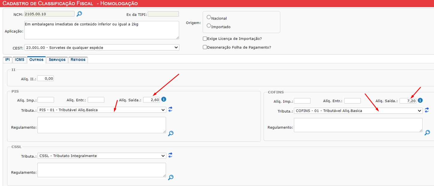This screenshot has width=434, height=186.
Task: Open the Serviços tab
Action: pos(57,60)
